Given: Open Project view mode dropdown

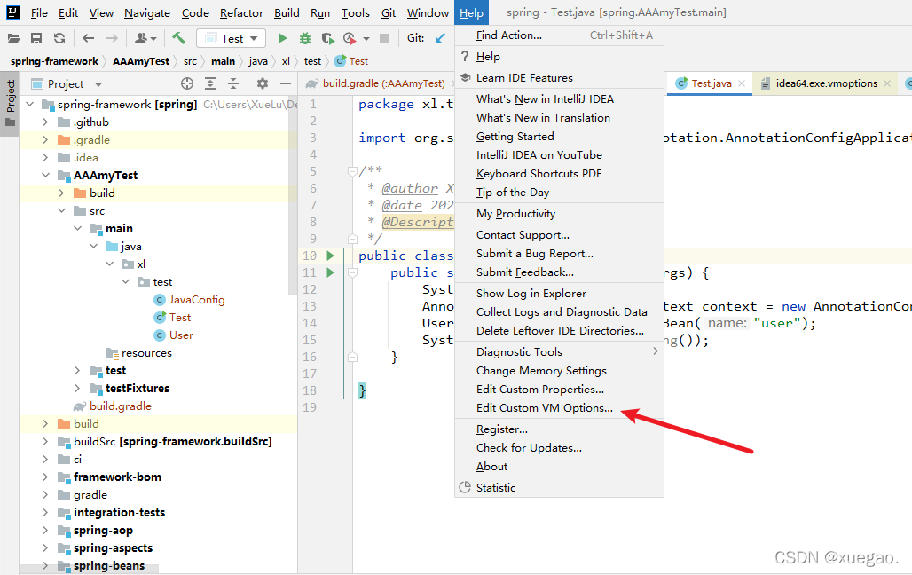Looking at the screenshot, I should [x=98, y=84].
